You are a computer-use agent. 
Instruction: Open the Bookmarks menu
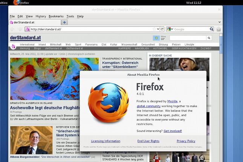56,16
